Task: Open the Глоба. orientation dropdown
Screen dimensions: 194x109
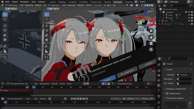Action: pyautogui.click(x=99, y=5)
